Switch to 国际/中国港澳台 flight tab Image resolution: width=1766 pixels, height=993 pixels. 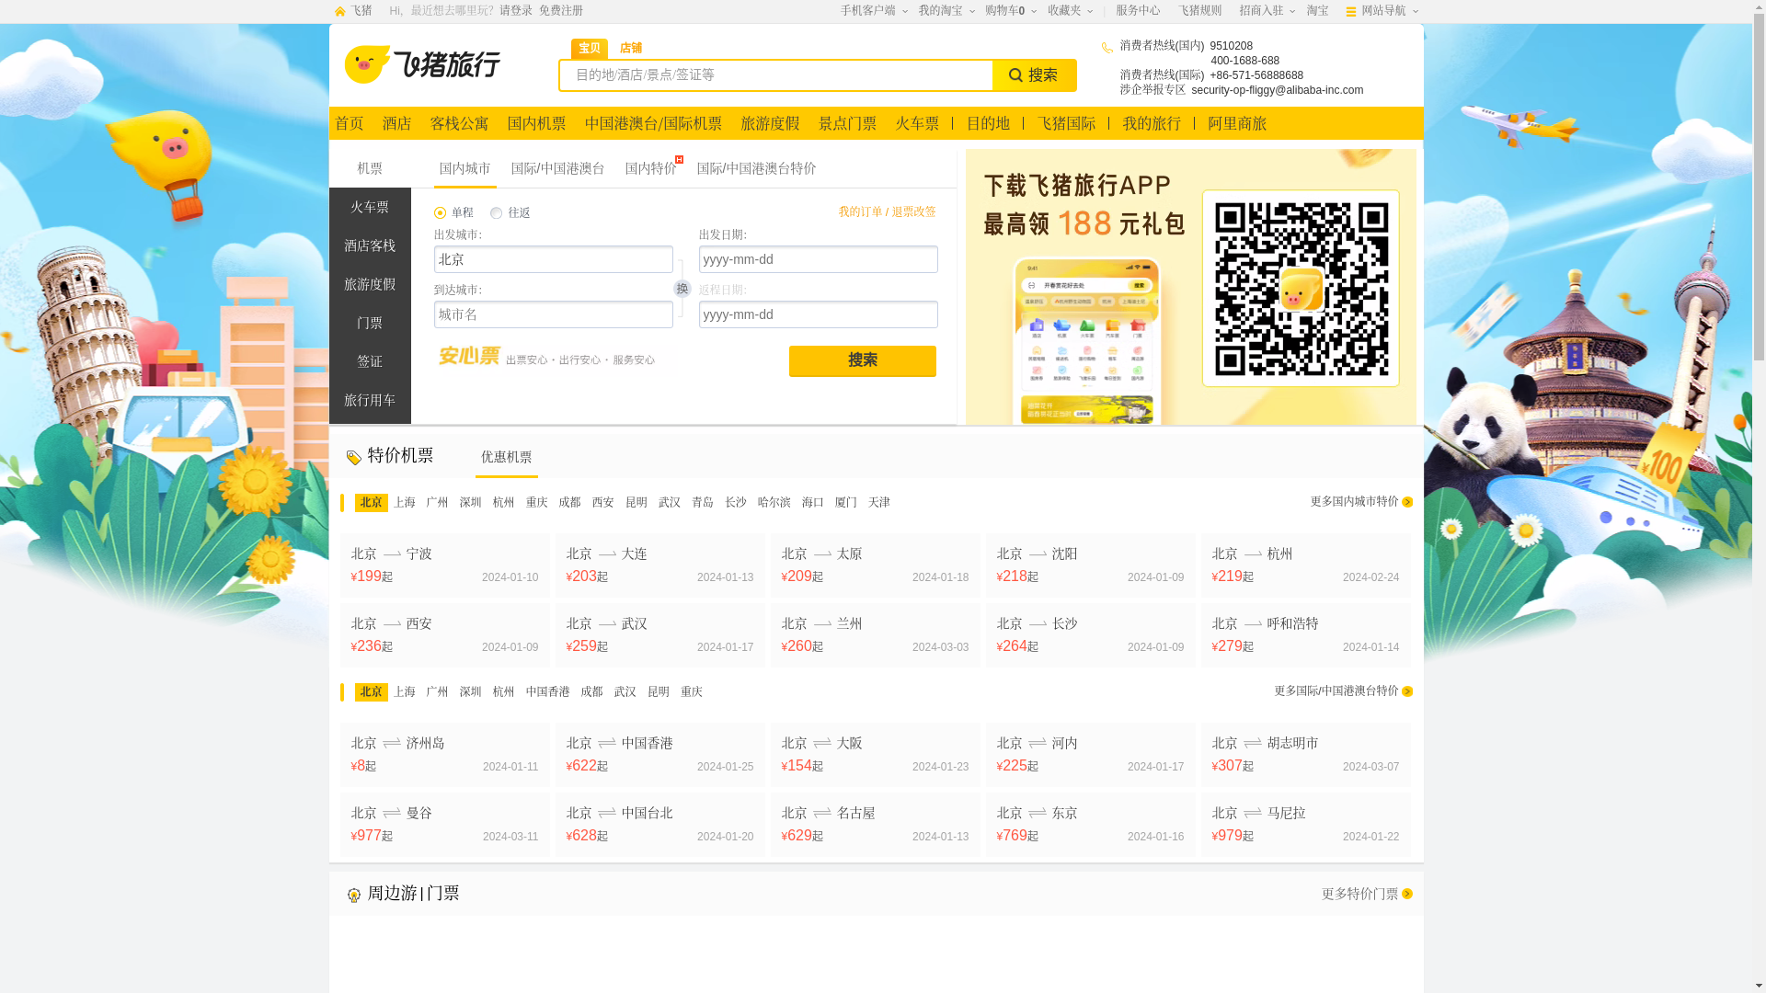point(557,169)
